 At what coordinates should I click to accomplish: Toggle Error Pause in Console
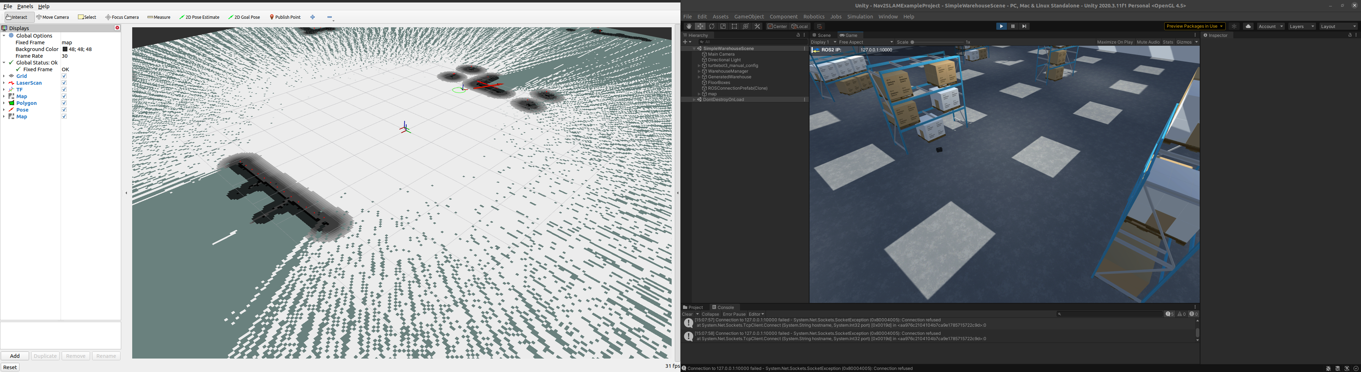coord(734,314)
